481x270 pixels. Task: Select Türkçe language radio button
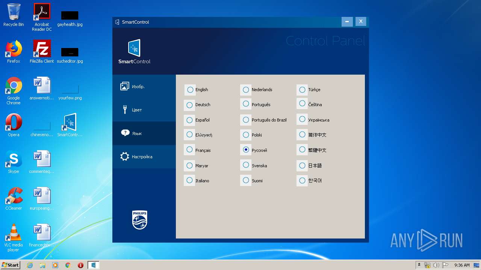click(302, 90)
